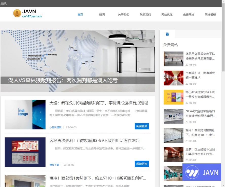Click 阅读更多 for the 山东男篮 article
This screenshot has height=187, width=225.
(142, 164)
